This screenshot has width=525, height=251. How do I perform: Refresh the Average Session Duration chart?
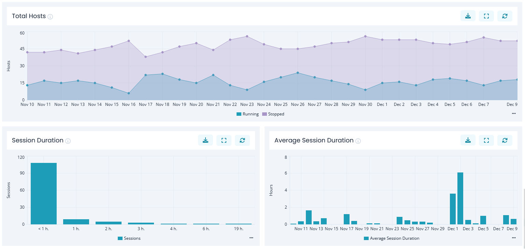coord(505,140)
